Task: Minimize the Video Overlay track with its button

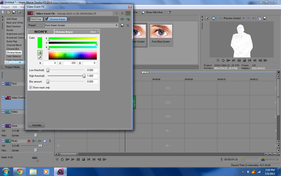Action: coord(3,98)
